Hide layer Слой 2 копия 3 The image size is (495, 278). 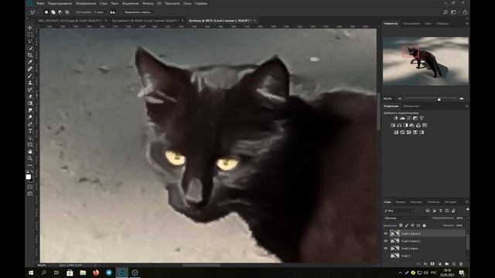(x=386, y=233)
